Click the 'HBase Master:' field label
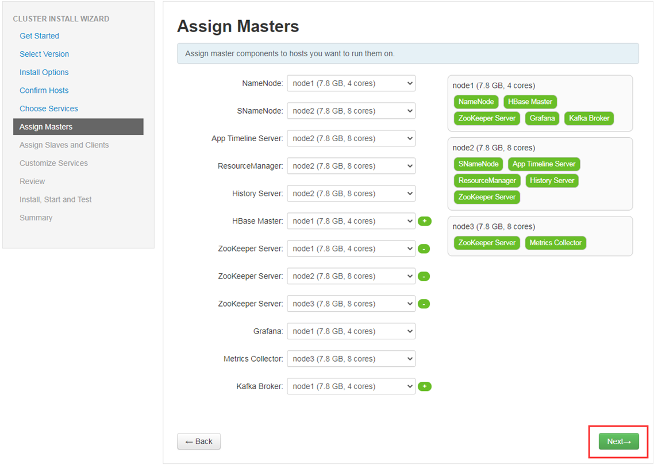Image resolution: width=654 pixels, height=465 pixels. [257, 221]
